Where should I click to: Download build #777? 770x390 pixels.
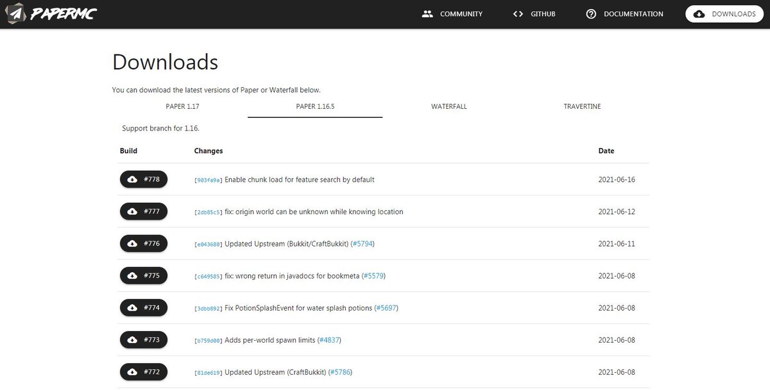coord(144,211)
